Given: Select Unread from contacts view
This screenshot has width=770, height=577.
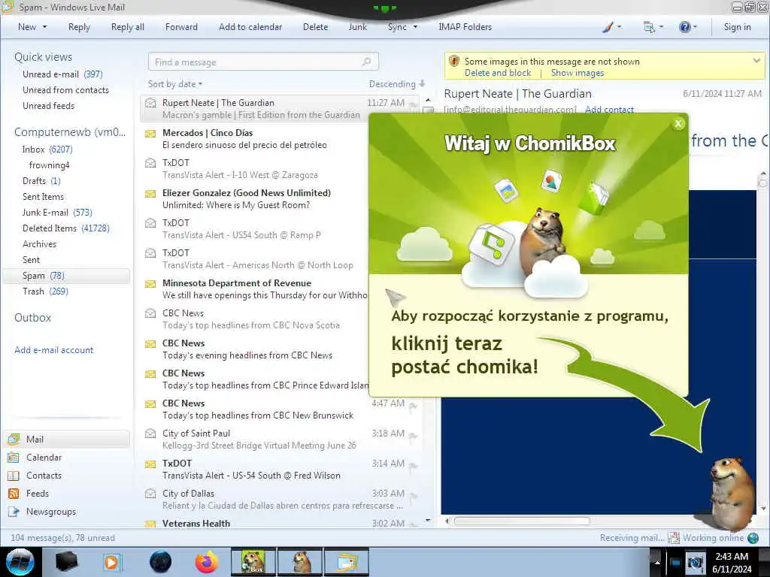Looking at the screenshot, I should 65,90.
